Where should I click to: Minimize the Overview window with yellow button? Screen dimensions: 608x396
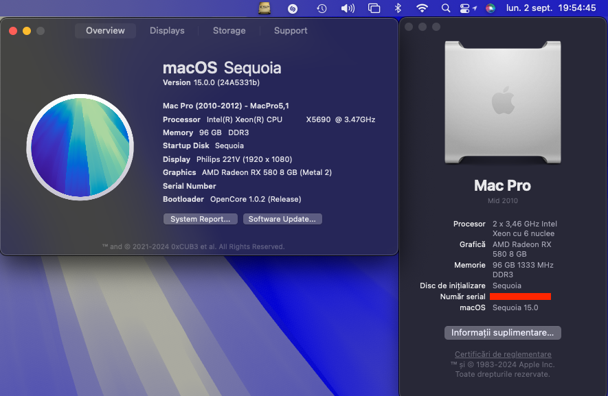point(27,31)
